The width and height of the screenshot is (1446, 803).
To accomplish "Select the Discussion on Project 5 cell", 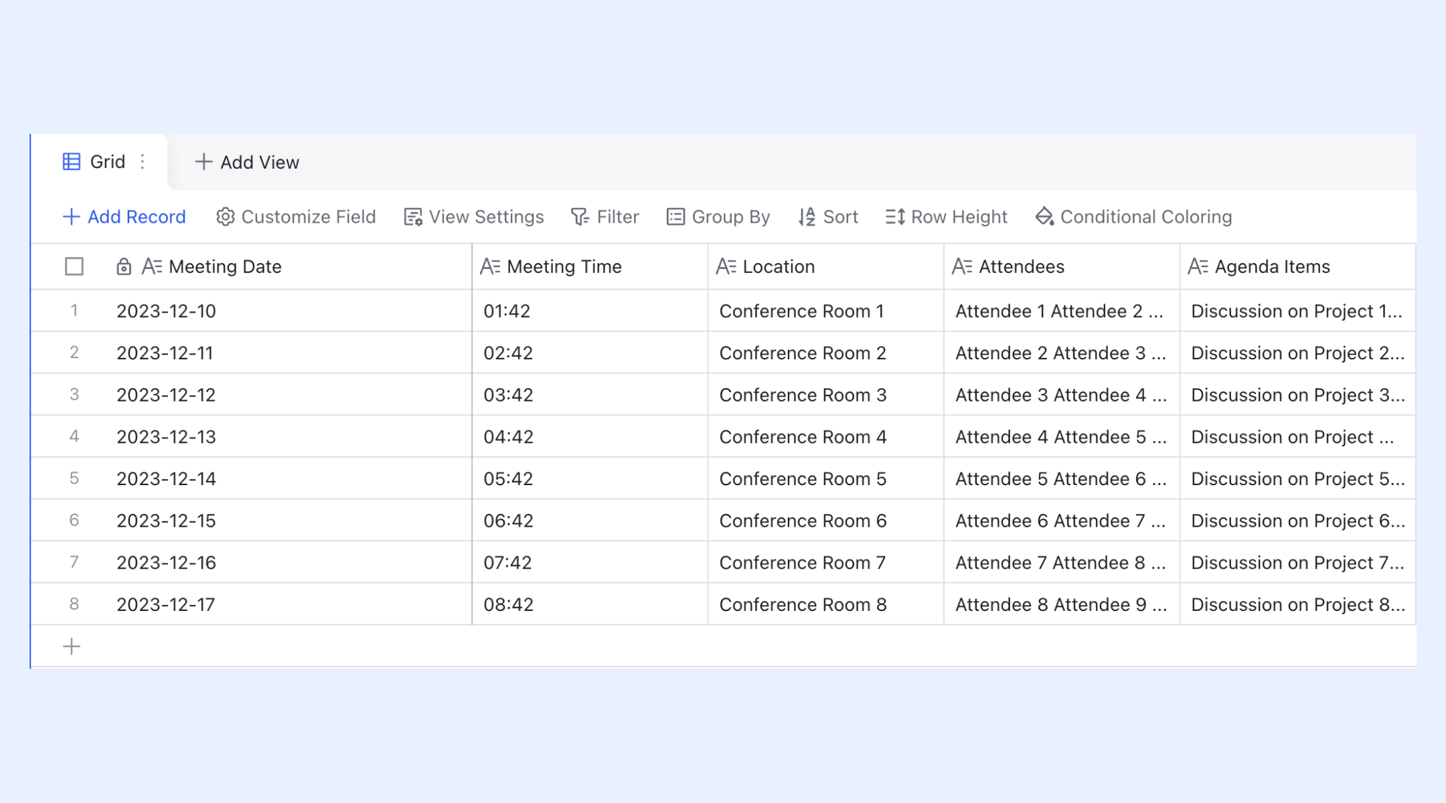I will tap(1297, 478).
